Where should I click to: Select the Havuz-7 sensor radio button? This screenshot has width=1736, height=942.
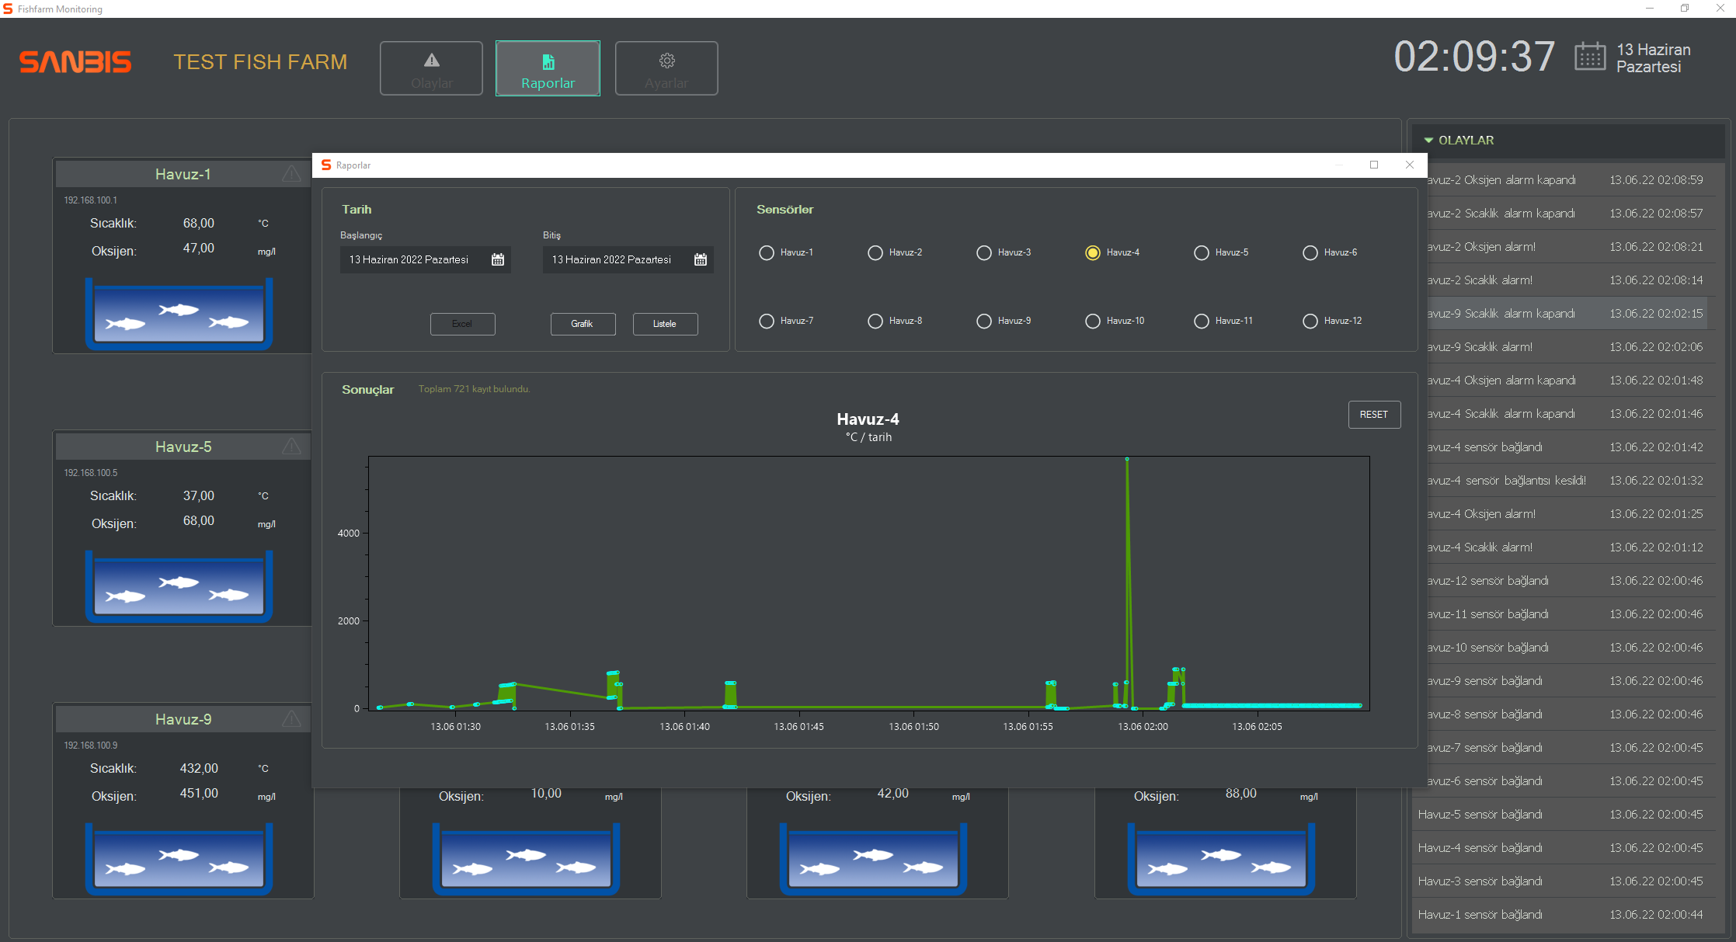click(x=767, y=321)
